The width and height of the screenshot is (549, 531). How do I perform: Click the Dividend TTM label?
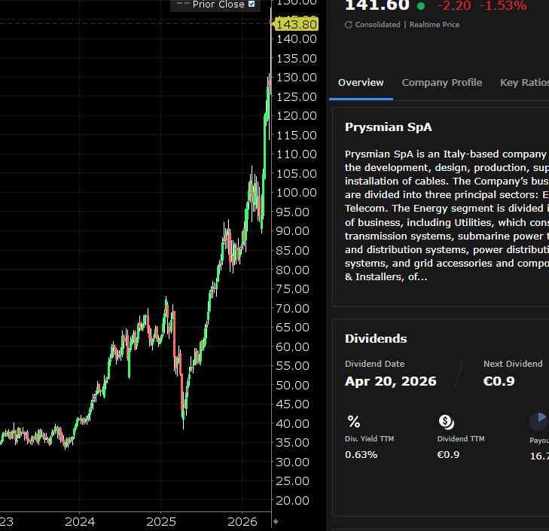click(461, 439)
